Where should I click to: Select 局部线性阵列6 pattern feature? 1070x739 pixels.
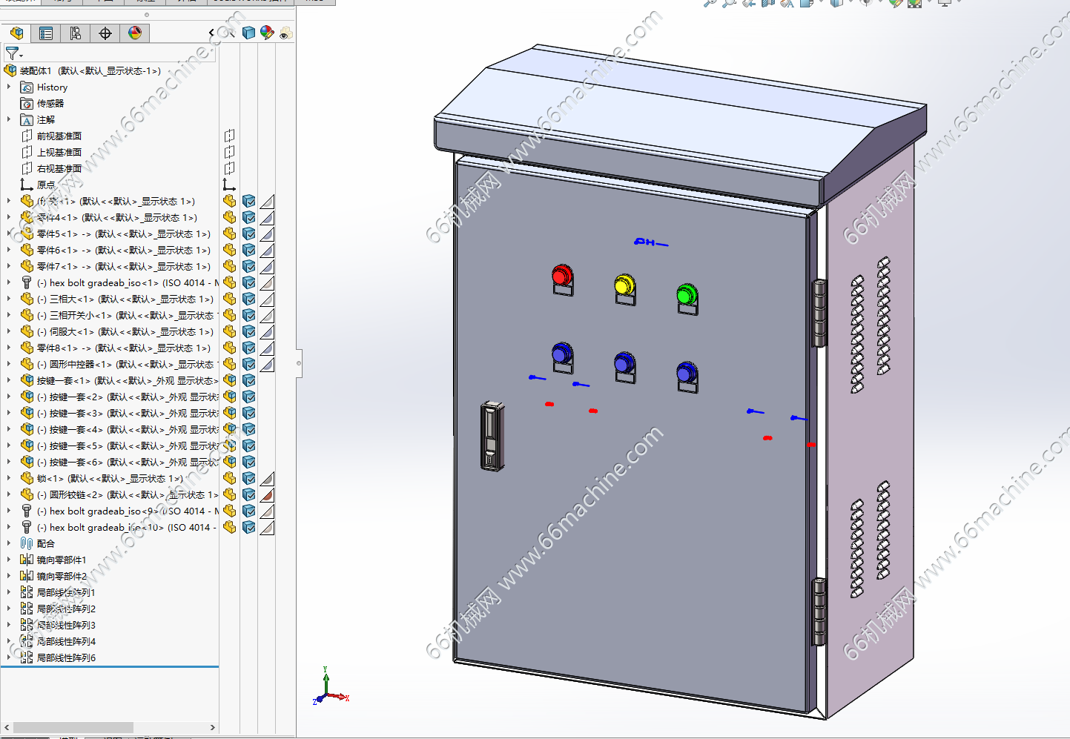(x=66, y=657)
